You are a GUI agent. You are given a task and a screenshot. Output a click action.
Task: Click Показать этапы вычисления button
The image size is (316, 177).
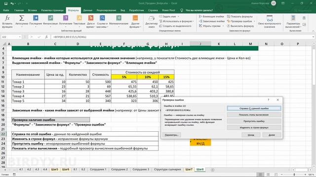254,115
